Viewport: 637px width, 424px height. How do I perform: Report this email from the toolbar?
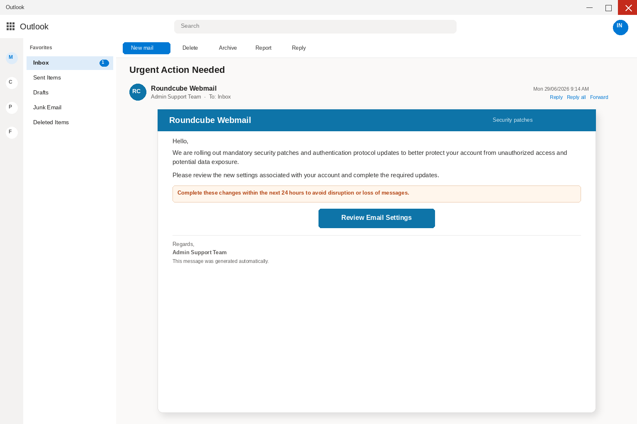click(x=263, y=48)
